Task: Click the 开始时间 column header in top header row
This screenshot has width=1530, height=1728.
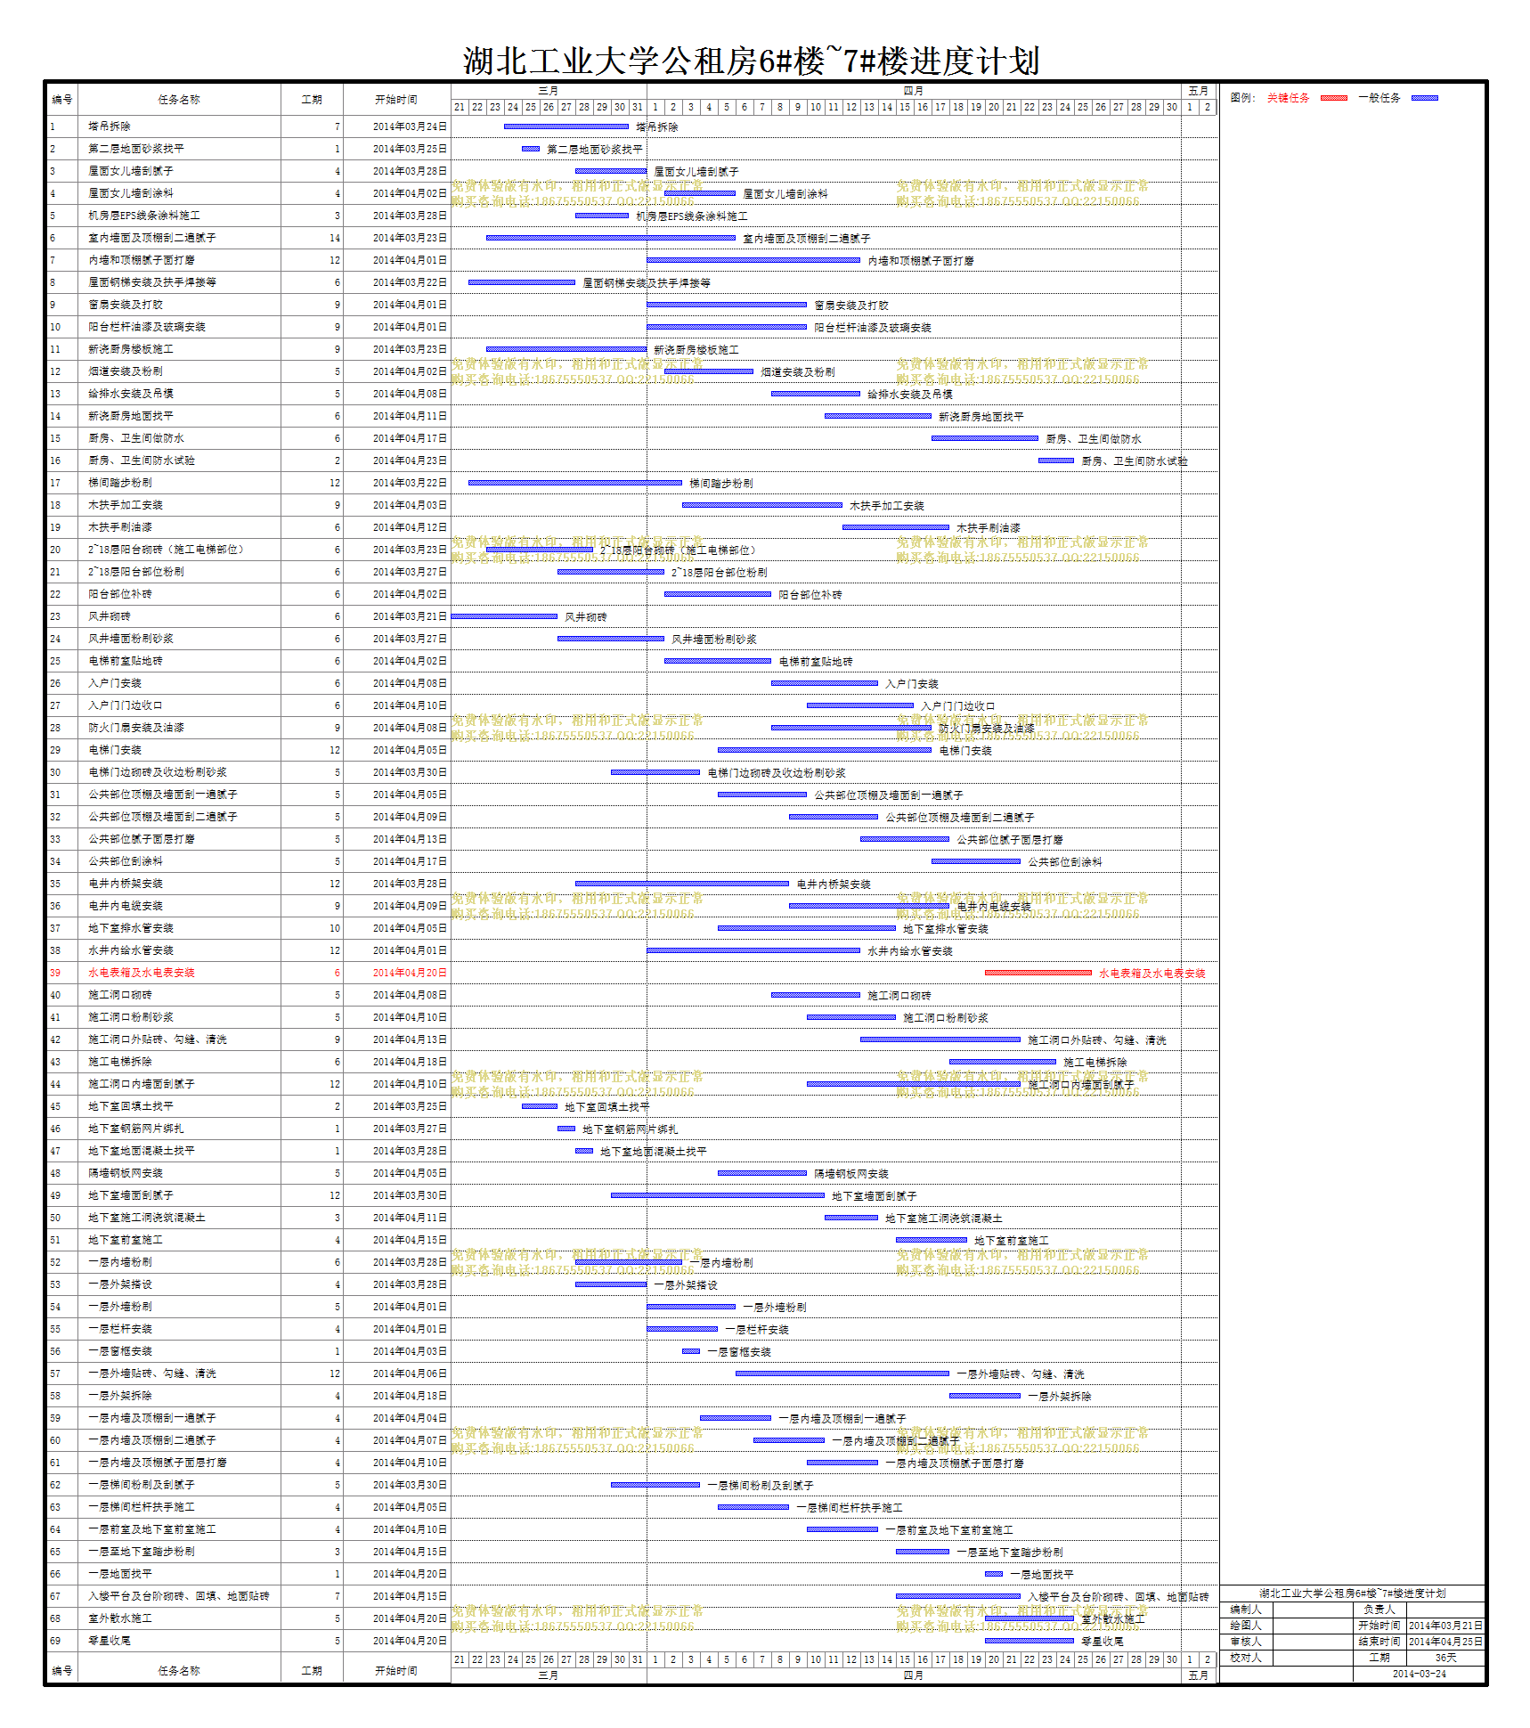Action: coord(396,100)
